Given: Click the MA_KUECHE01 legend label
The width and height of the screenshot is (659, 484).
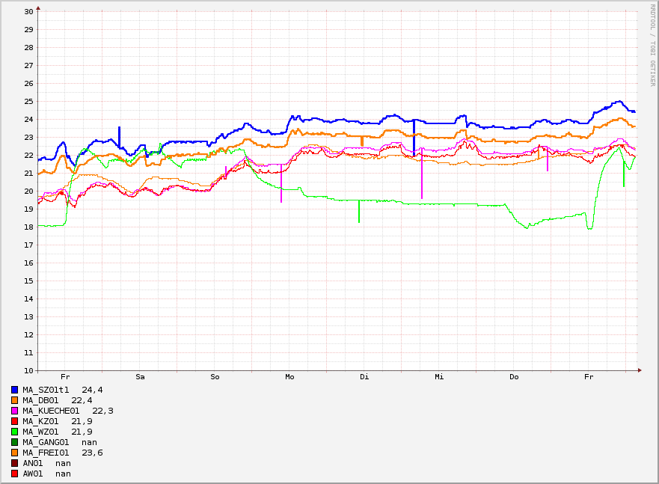Looking at the screenshot, I should (51, 411).
